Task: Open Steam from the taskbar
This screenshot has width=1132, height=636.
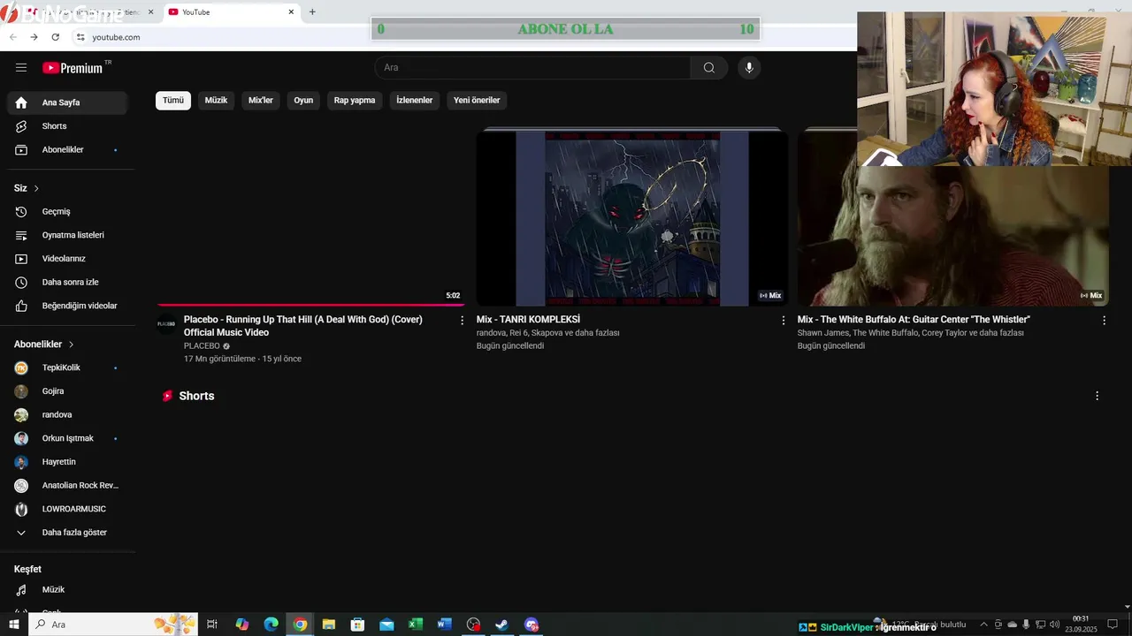Action: [x=501, y=625]
